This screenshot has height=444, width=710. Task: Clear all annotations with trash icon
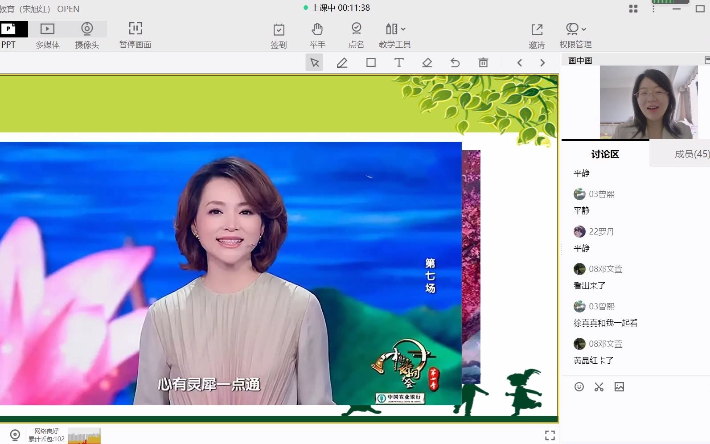pos(483,62)
